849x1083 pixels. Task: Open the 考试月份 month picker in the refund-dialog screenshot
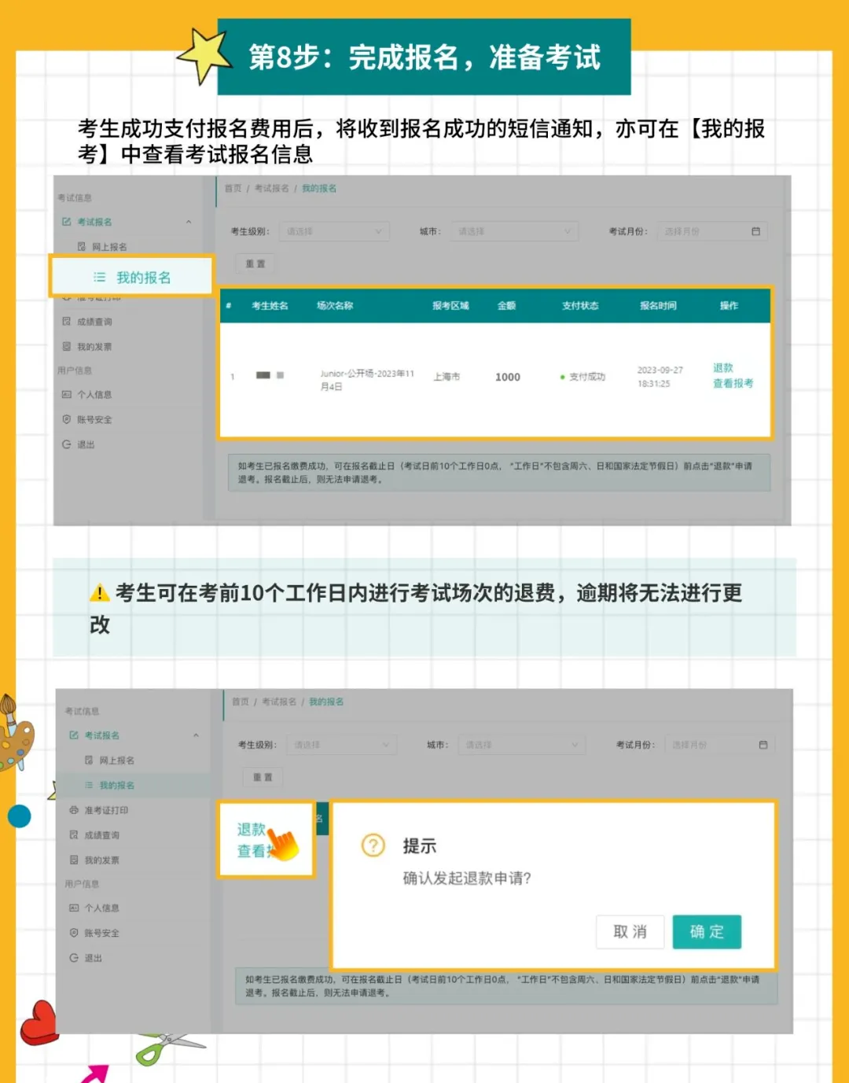pyautogui.click(x=719, y=745)
